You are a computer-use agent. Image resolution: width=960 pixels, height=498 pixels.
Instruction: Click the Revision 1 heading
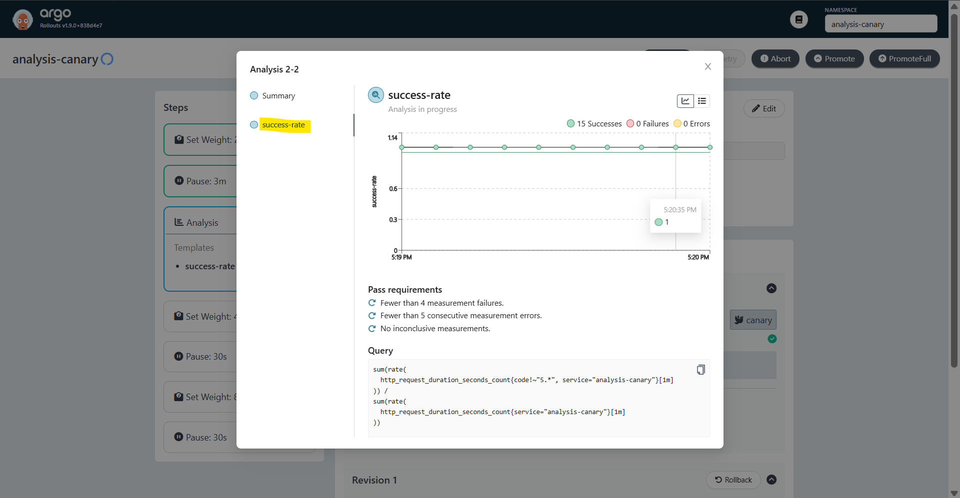point(374,480)
